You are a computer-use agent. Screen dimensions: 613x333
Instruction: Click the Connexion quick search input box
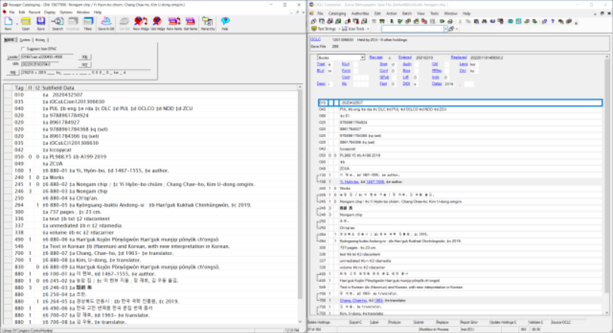point(412,28)
